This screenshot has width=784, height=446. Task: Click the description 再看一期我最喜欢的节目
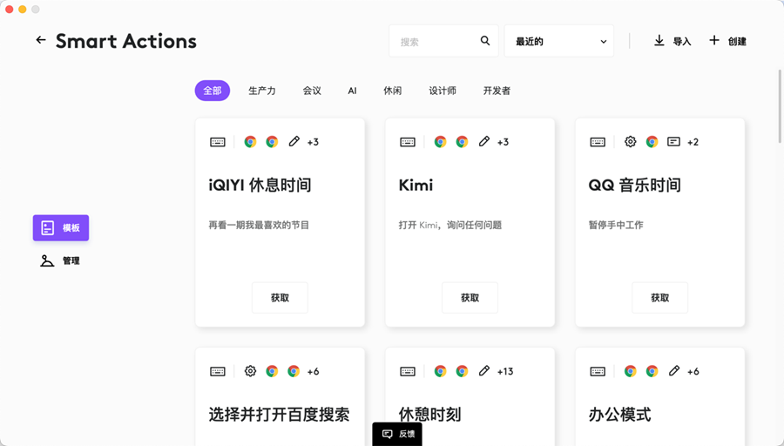pos(259,225)
